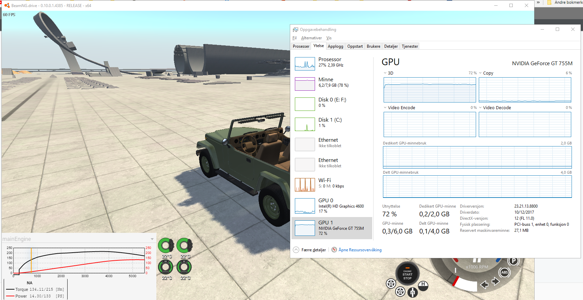Click the lower wheel differential icon below Engine Start

tap(400, 292)
